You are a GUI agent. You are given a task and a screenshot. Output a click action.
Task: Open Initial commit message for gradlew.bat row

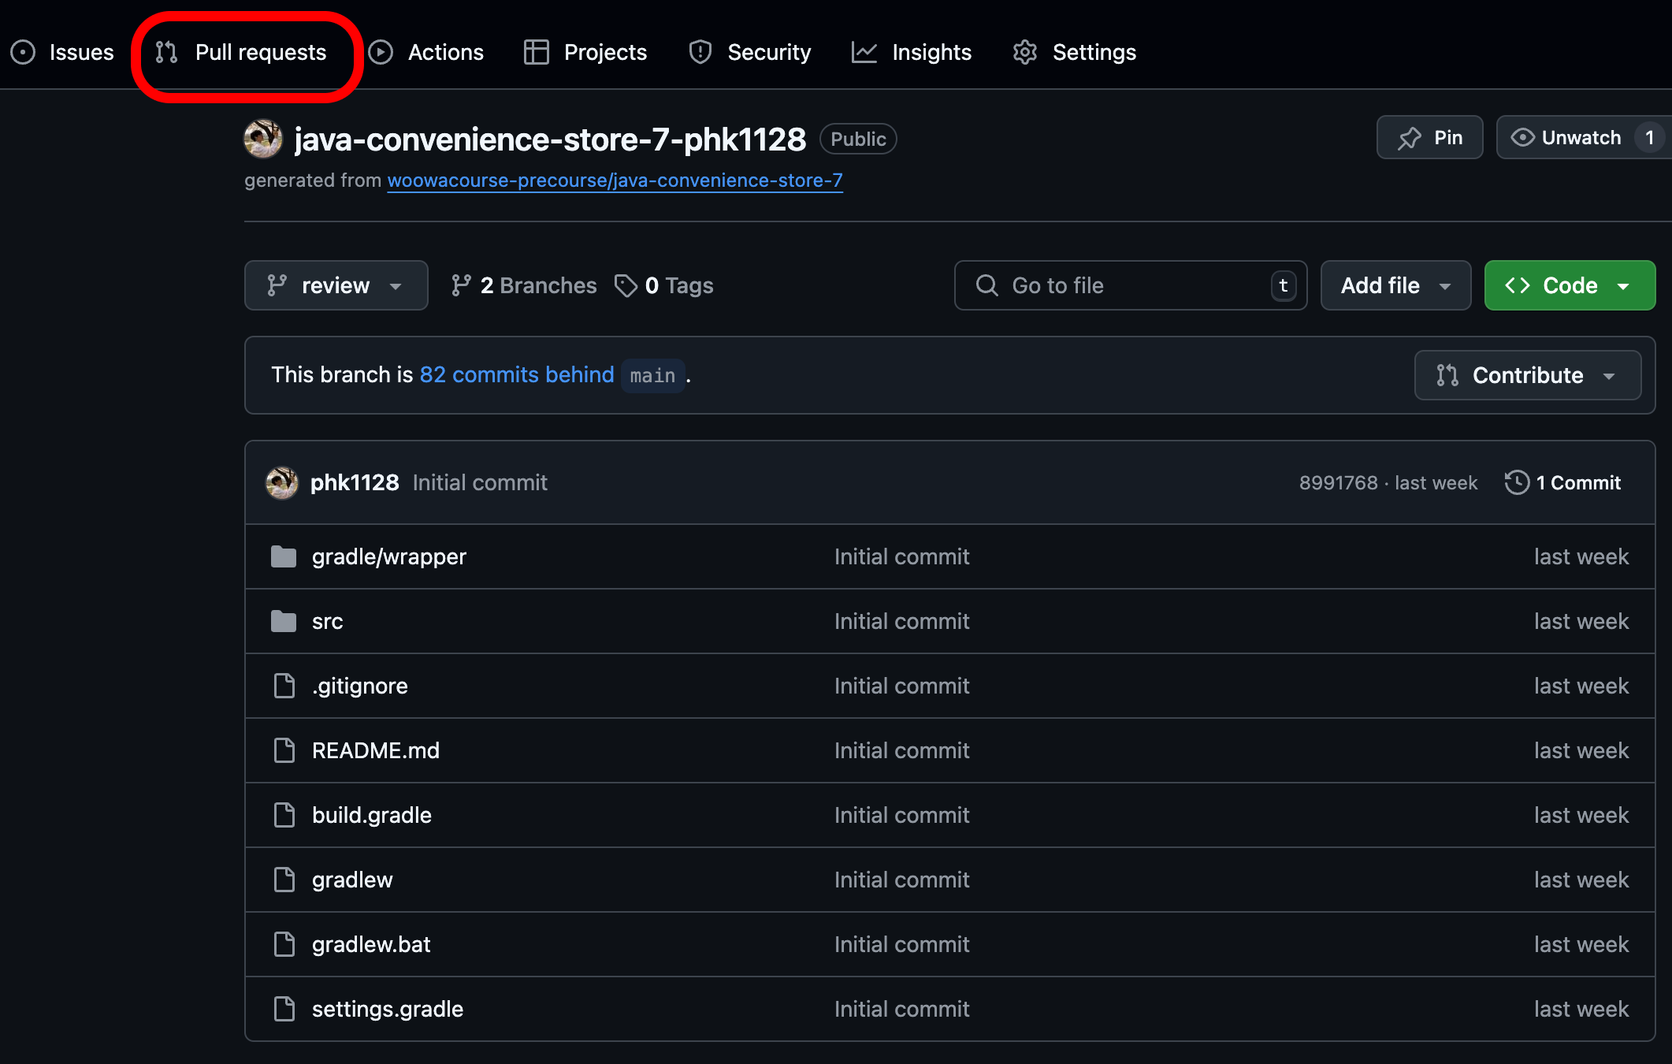tap(902, 944)
